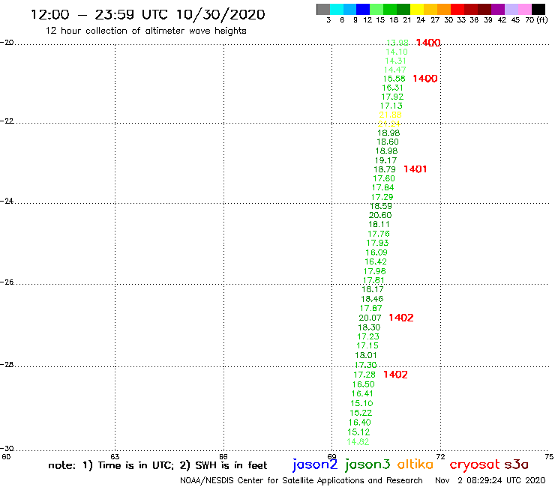The image size is (555, 487).
Task: Click wave height value 17.84
Action: coord(383,187)
